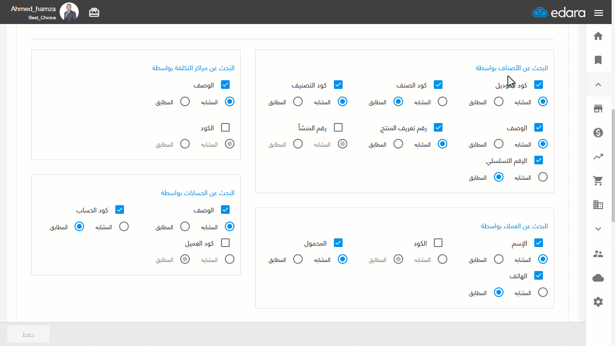Click the البحث عن العملاء بواسطة heading
This screenshot has width=615, height=346.
pyautogui.click(x=514, y=226)
